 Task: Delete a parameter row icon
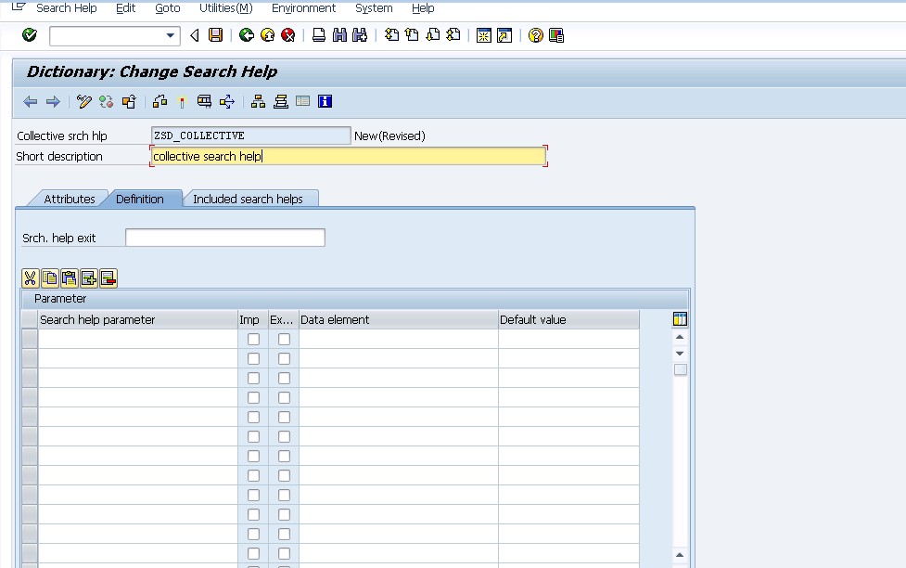tap(108, 278)
